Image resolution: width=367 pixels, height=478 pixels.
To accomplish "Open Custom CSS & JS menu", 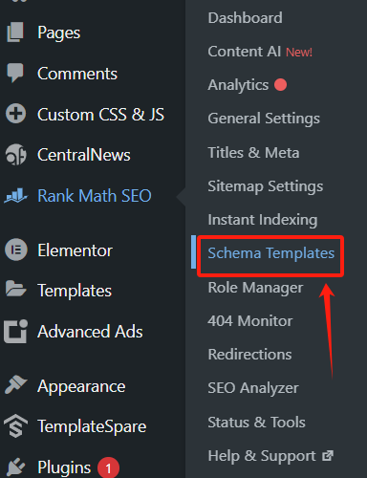I will point(100,115).
